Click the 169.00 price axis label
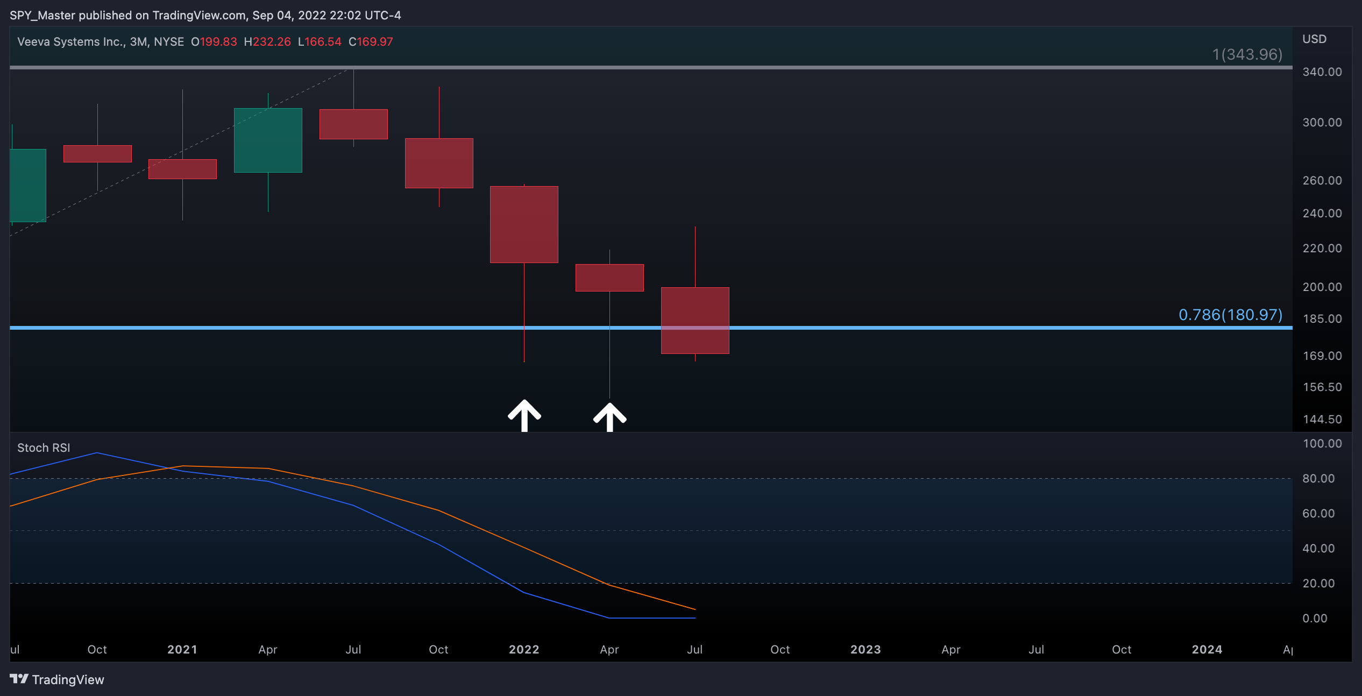Viewport: 1362px width, 696px height. point(1322,356)
